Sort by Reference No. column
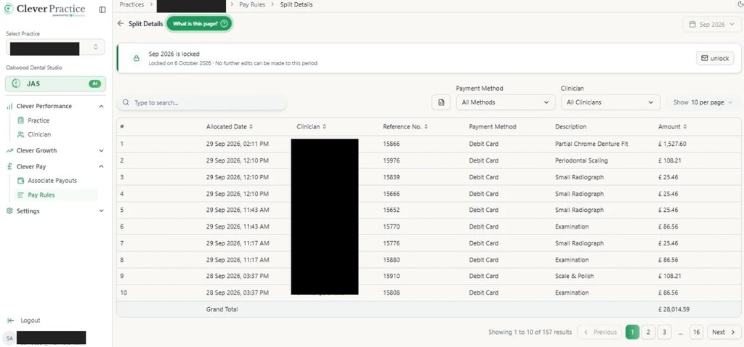 click(x=404, y=127)
